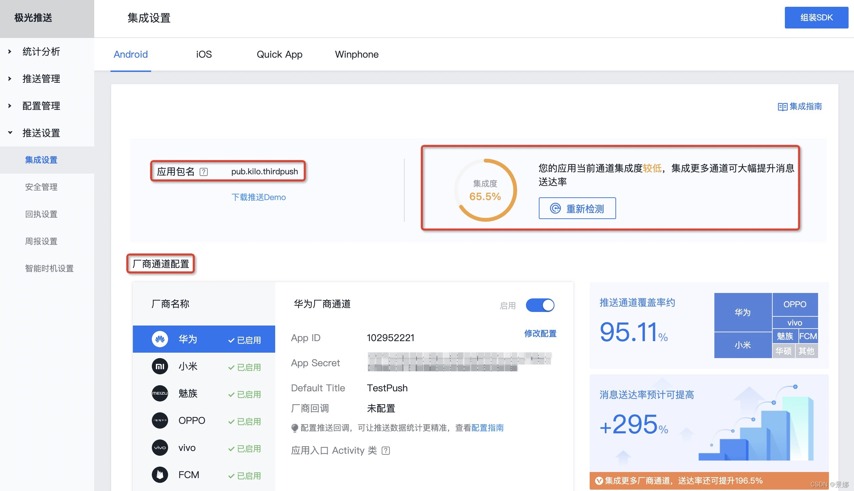
Task: Click the 集成度 65.5% progress ring
Action: click(x=485, y=190)
